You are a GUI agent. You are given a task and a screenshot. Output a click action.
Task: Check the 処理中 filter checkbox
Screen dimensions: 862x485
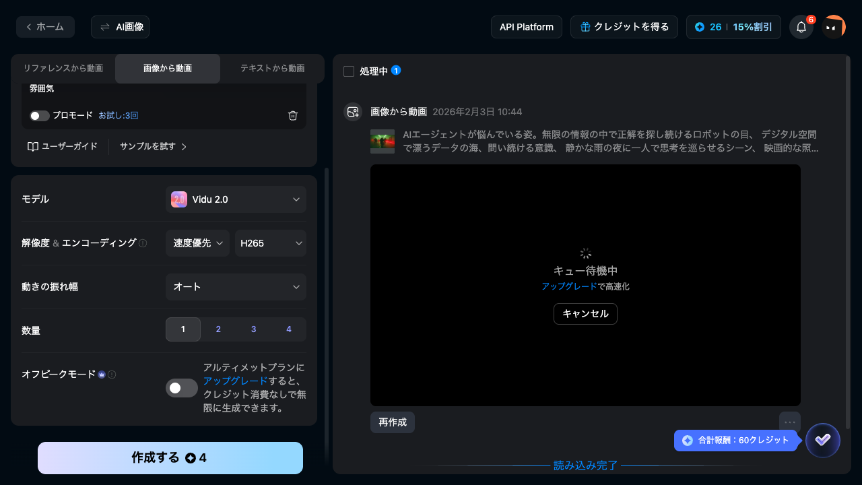point(349,71)
